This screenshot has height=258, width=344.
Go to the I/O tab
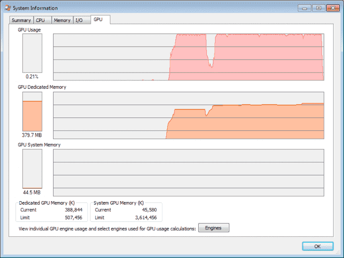82,20
